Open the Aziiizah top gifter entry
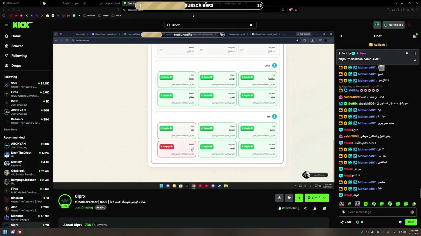The height and width of the screenshot is (236, 421). point(378,45)
